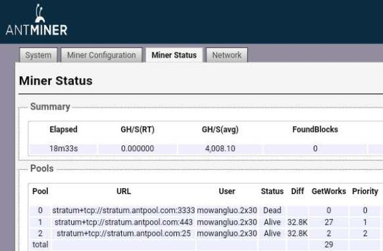Viewport: 383px width, 251px height.
Task: Click the Alive status of pool 2
Action: click(x=272, y=234)
